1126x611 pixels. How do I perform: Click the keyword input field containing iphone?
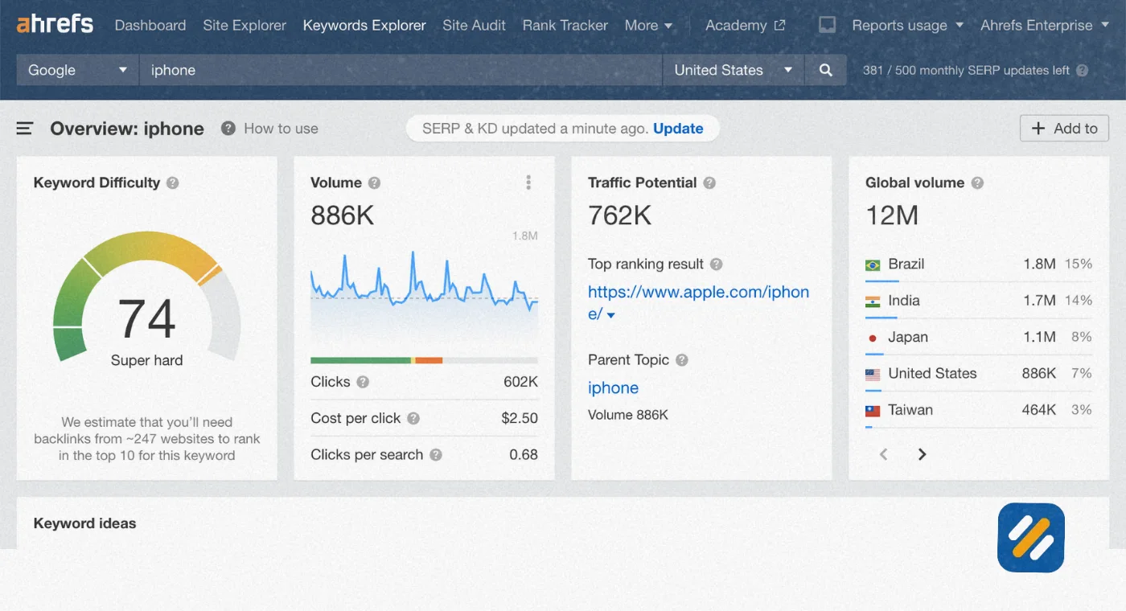pyautogui.click(x=401, y=70)
